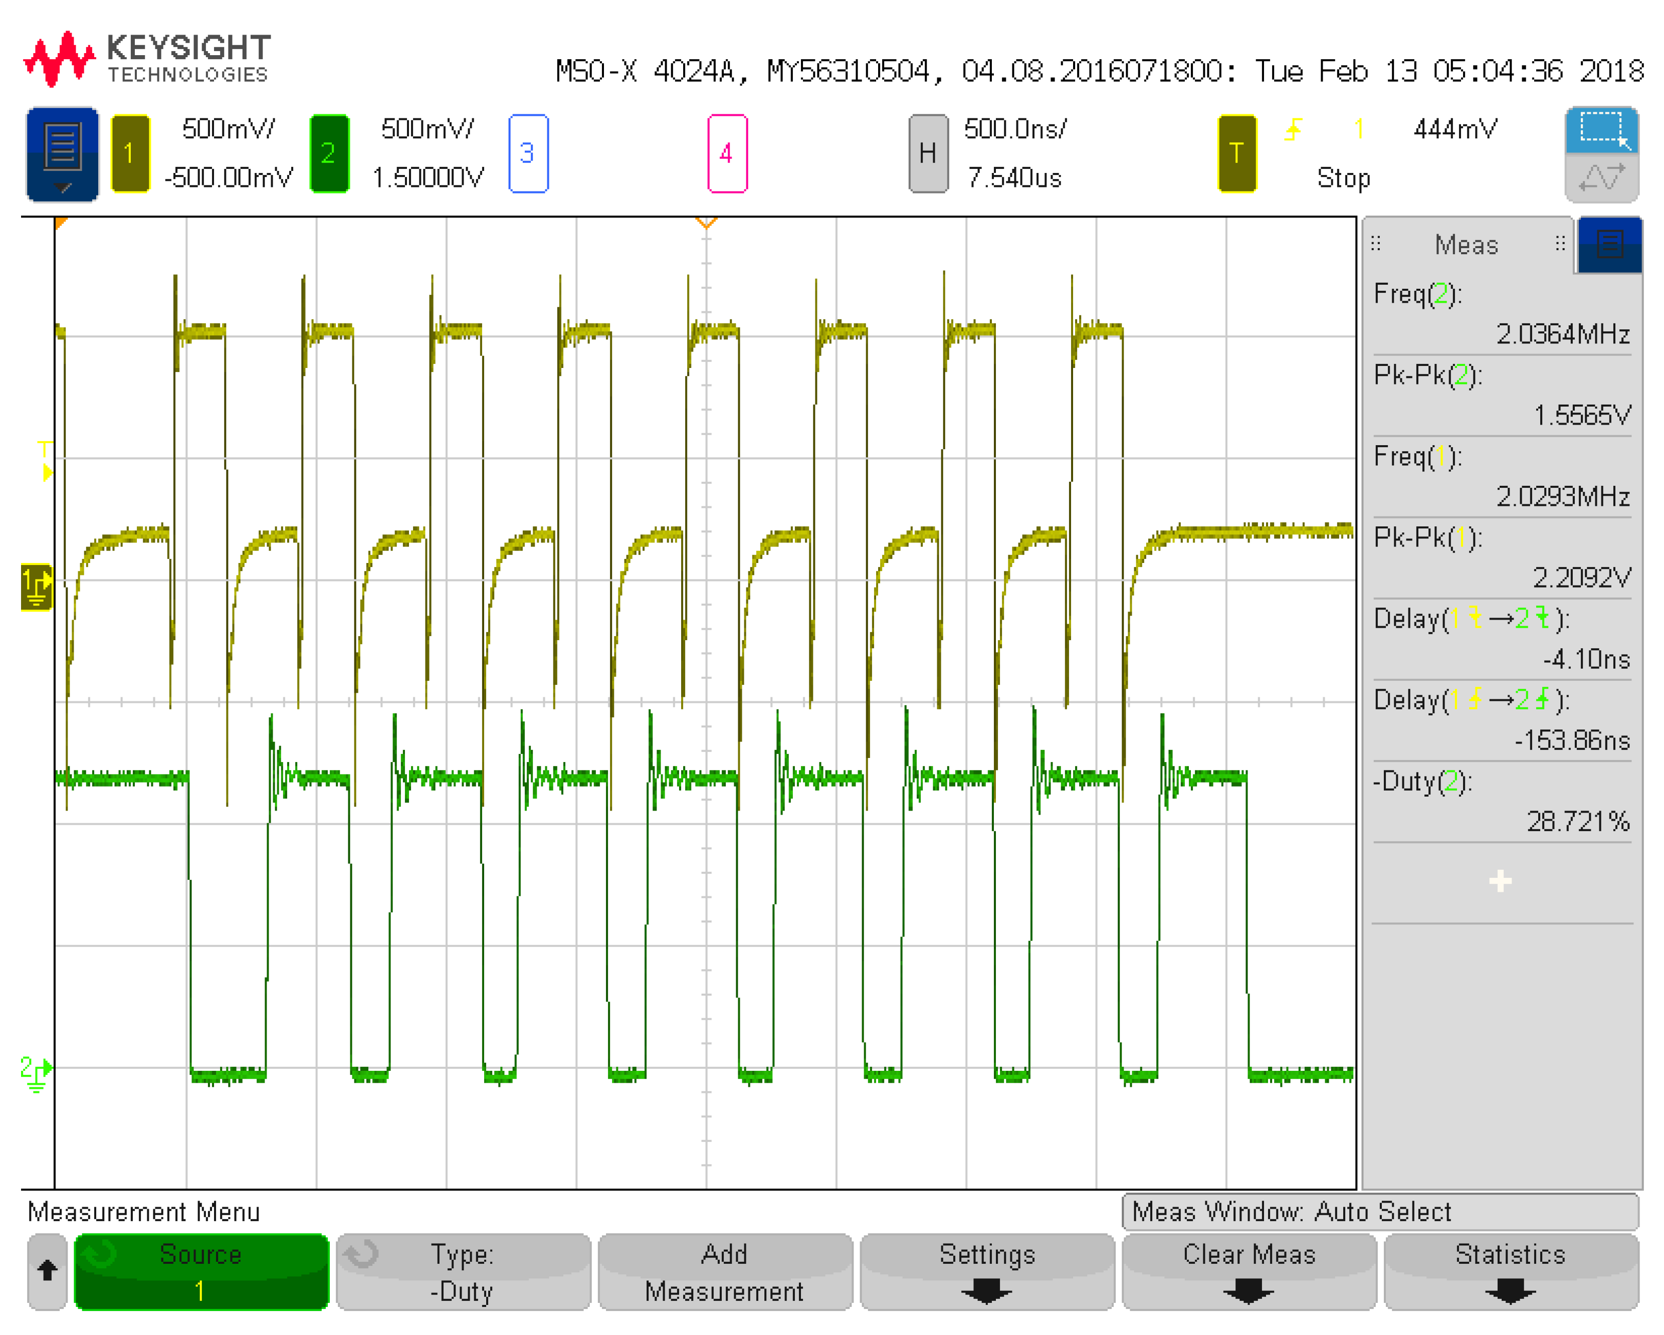Expand the Clear Meas menu
Screen dimensions: 1664x1335
point(1249,1272)
